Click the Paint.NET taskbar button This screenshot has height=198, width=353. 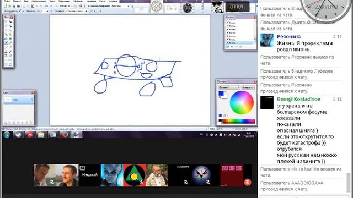[77, 135]
